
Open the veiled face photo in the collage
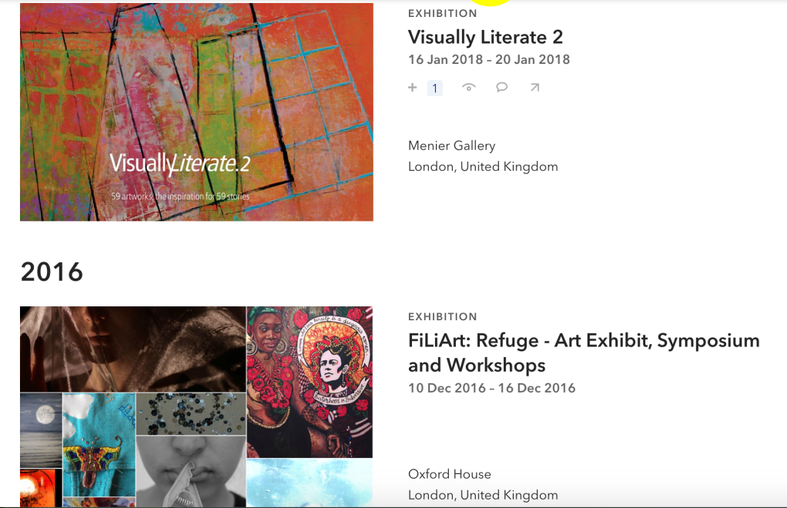133,349
